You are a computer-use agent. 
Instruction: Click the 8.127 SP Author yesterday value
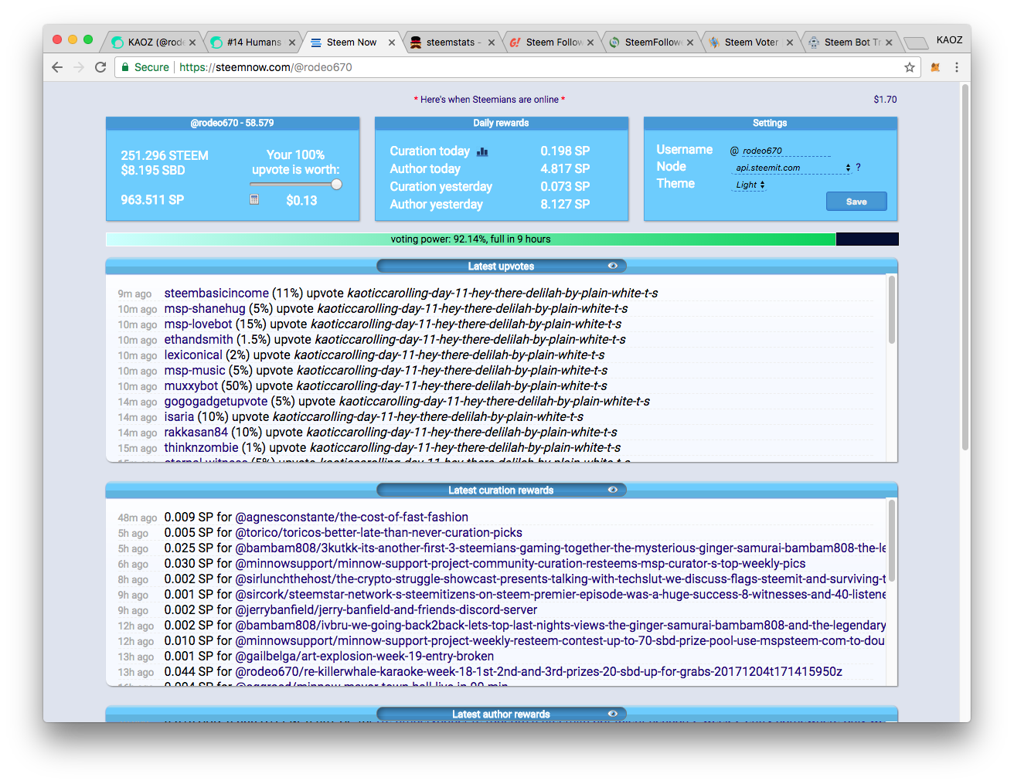[565, 204]
